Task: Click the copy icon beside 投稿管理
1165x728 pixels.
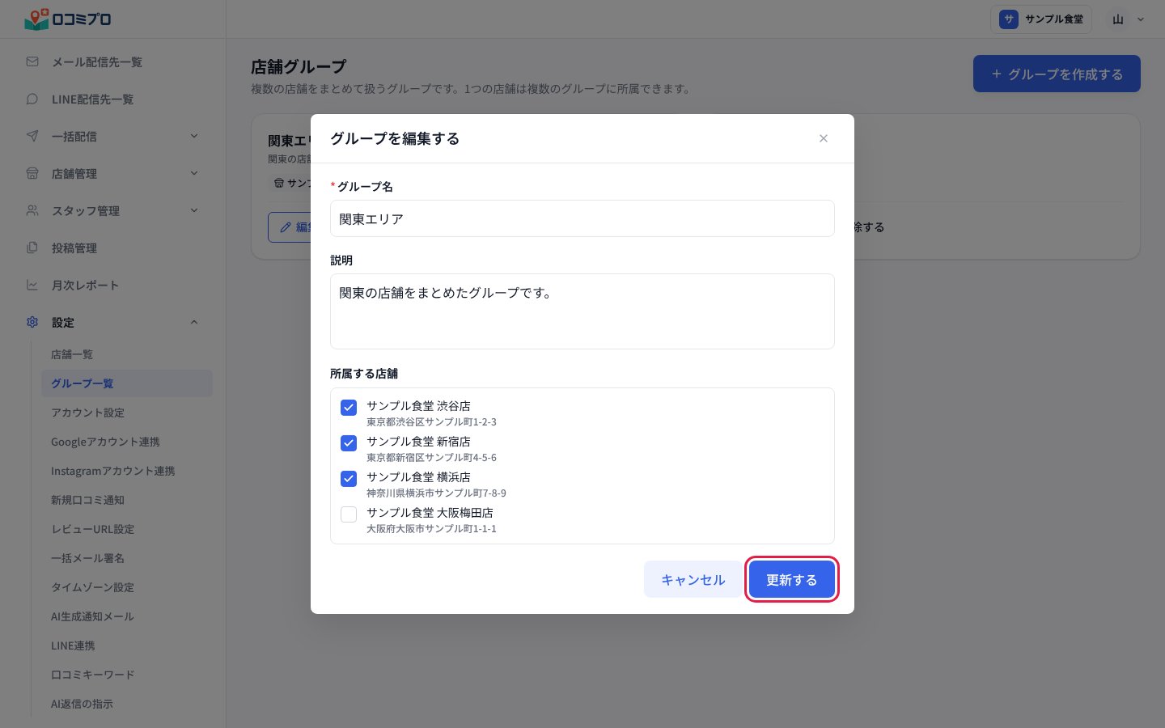Action: [x=32, y=248]
